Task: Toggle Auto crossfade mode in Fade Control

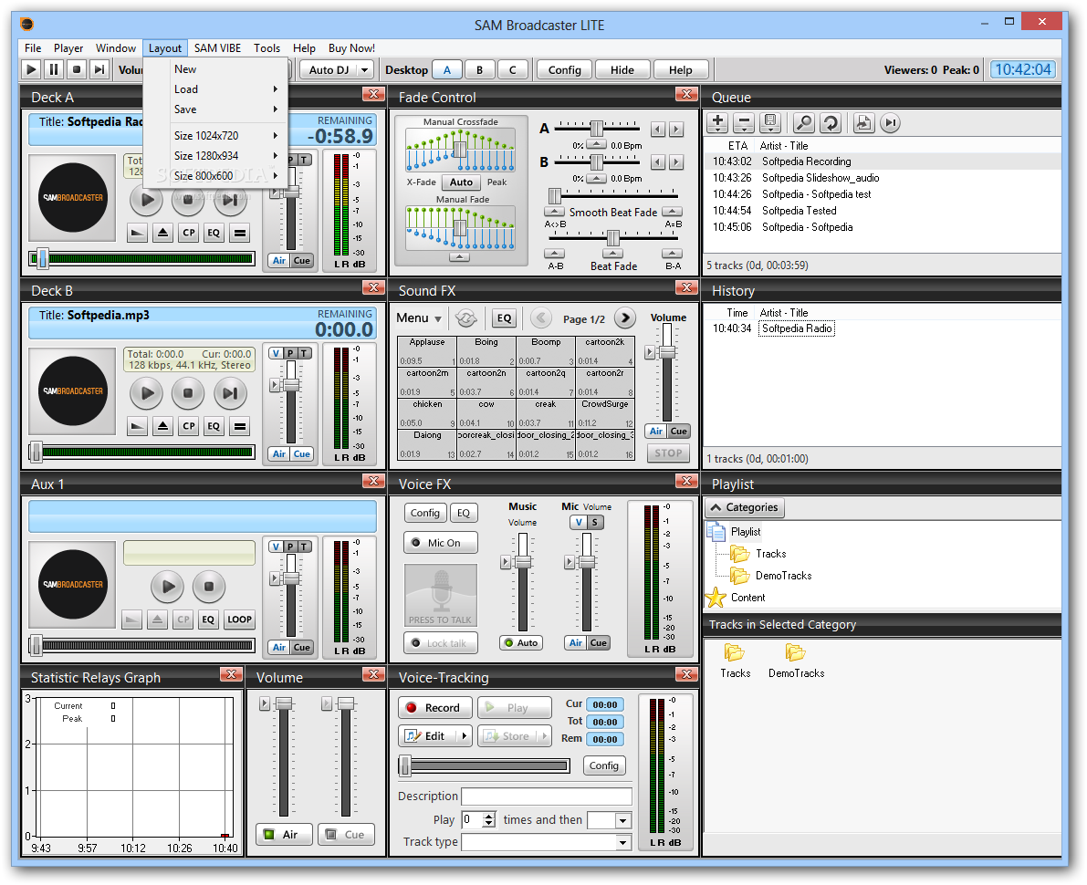Action: (x=461, y=182)
